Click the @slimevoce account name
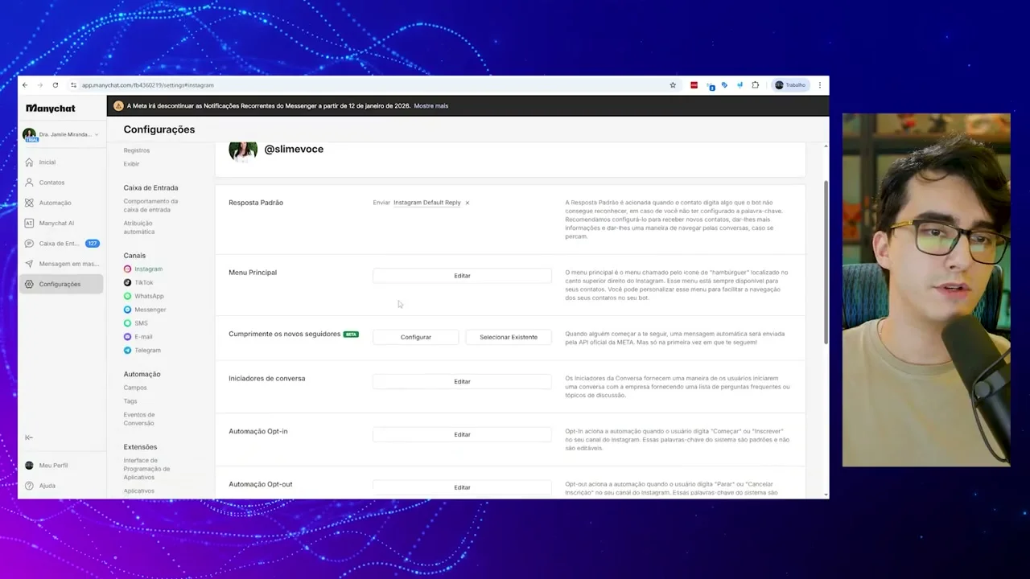This screenshot has height=579, width=1030. pos(294,150)
